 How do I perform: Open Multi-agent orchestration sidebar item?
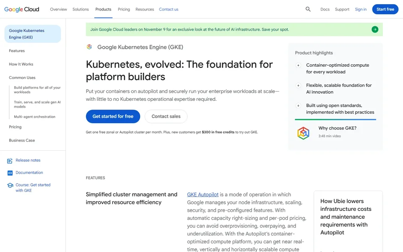pyautogui.click(x=35, y=117)
